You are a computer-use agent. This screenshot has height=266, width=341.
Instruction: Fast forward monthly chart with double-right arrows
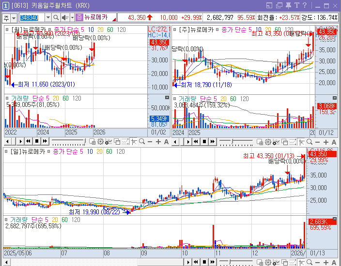[45, 142]
